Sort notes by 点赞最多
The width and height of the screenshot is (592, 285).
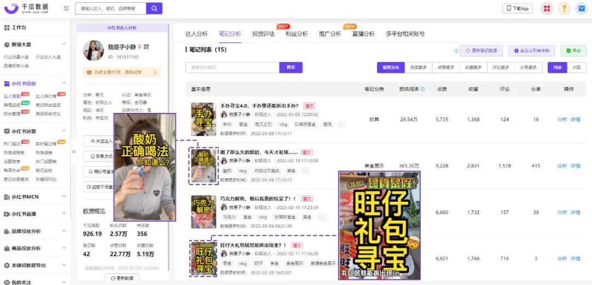[446, 67]
